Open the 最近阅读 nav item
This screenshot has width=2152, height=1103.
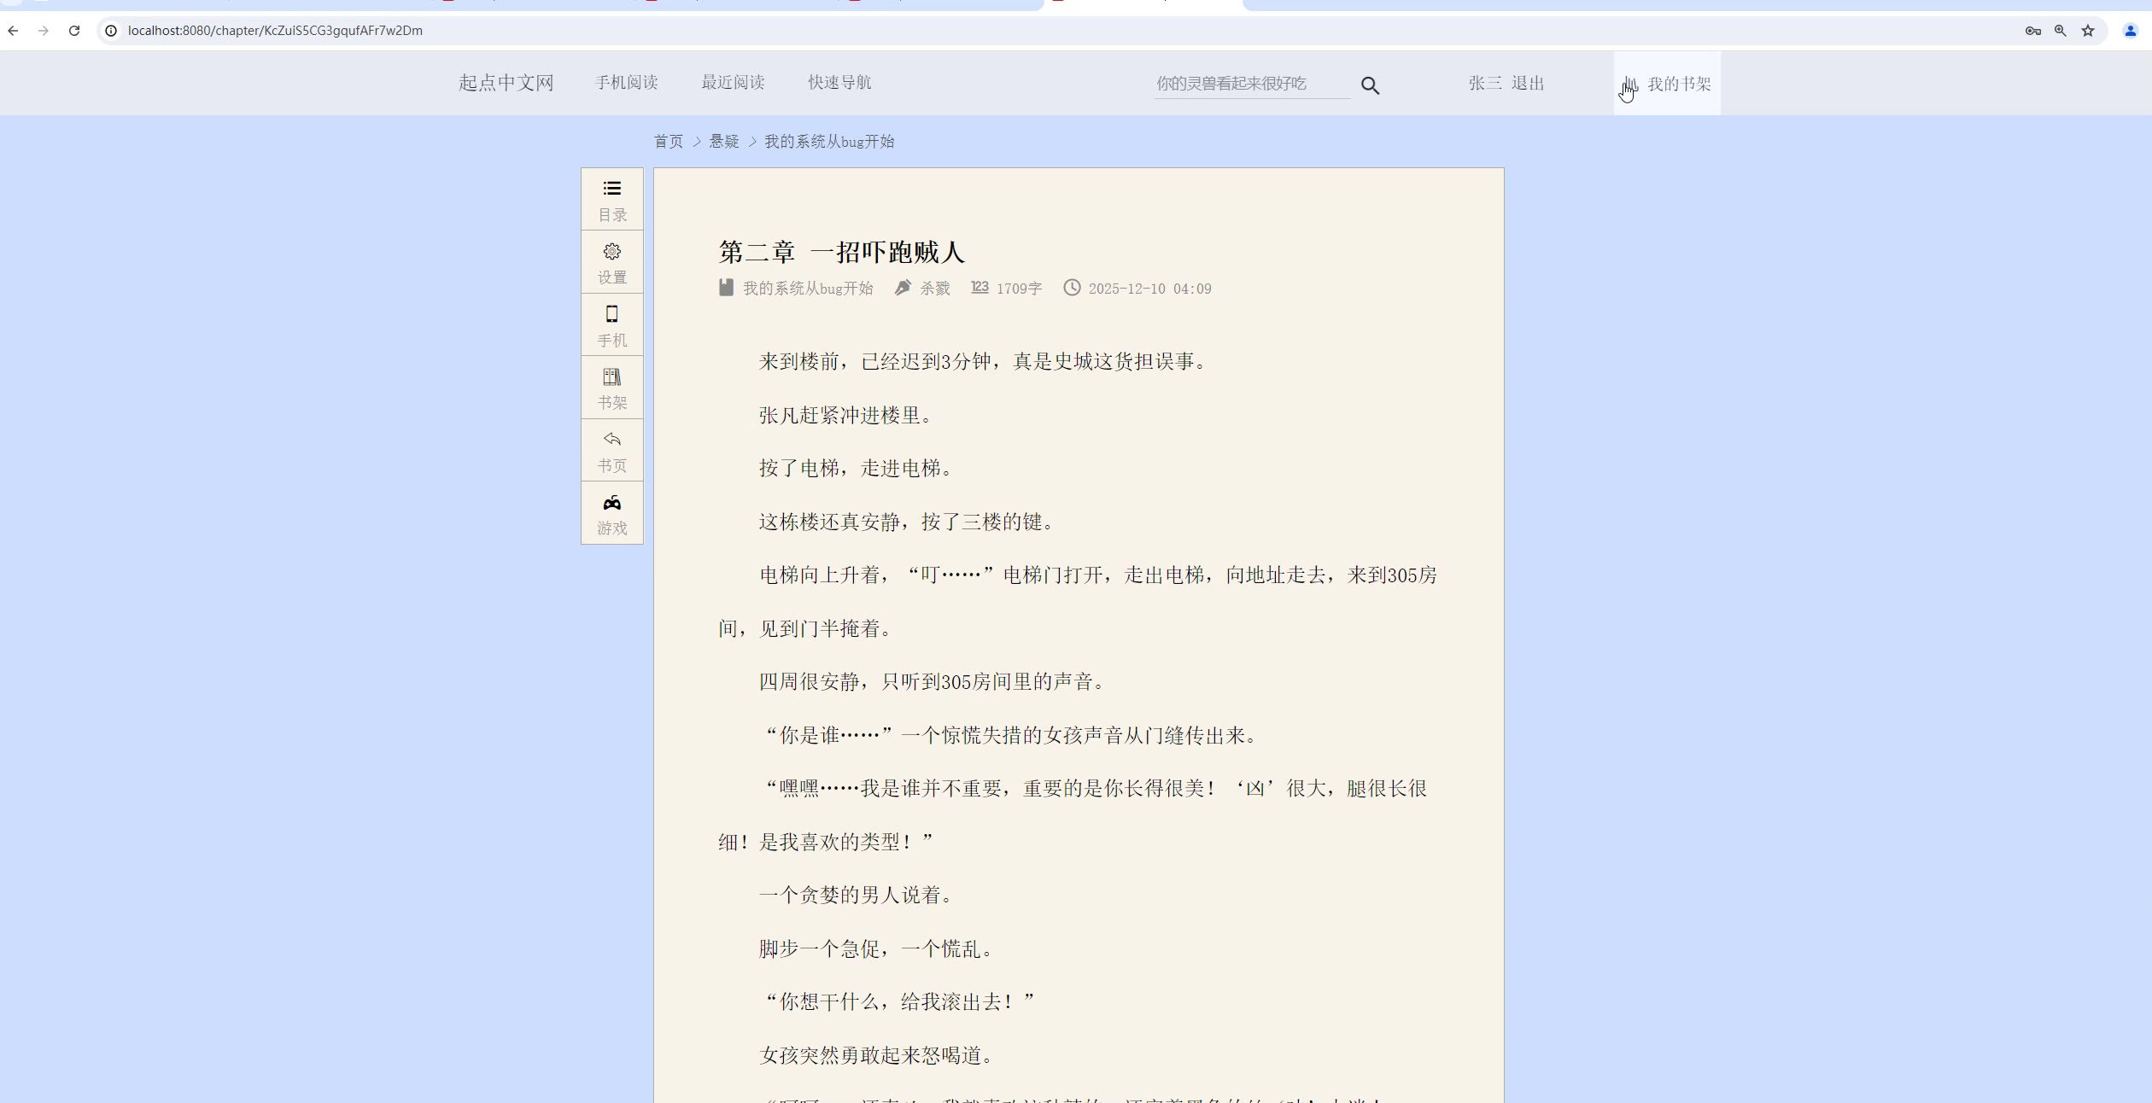click(x=733, y=82)
